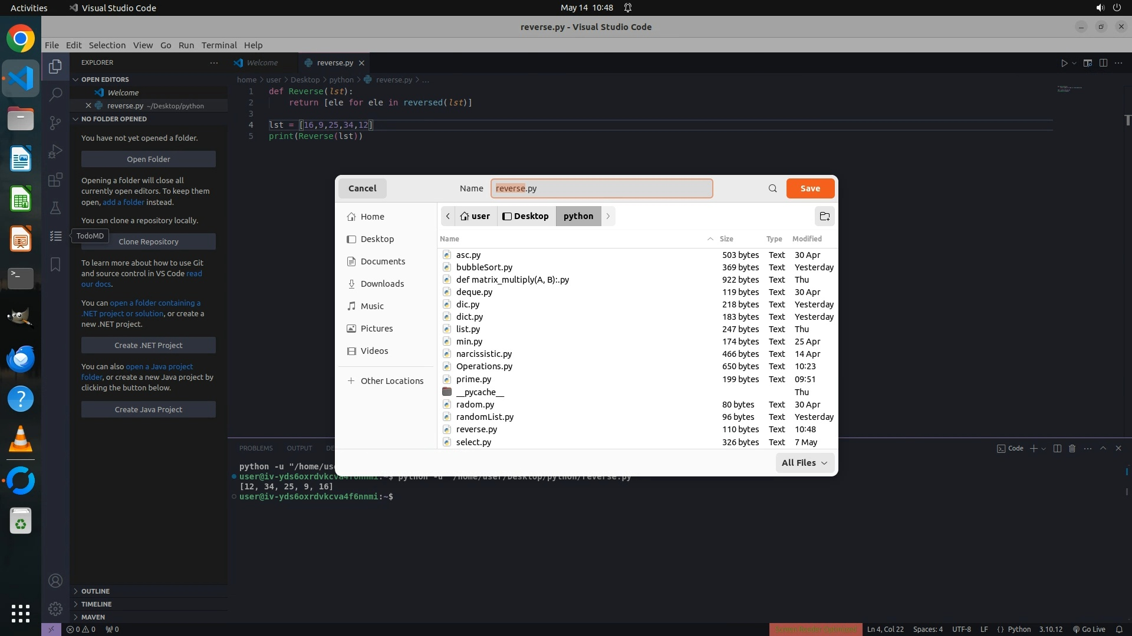Open the Search view in activity bar

point(55,94)
